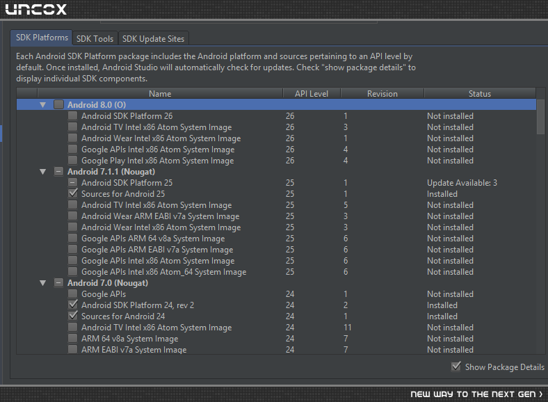Image resolution: width=548 pixels, height=402 pixels.
Task: Click 'Android SDK Platform 26' row name
Action: [x=127, y=116]
